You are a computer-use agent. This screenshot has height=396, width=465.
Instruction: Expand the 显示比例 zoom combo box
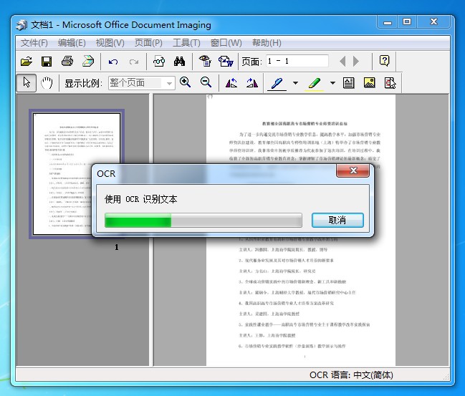pos(169,83)
